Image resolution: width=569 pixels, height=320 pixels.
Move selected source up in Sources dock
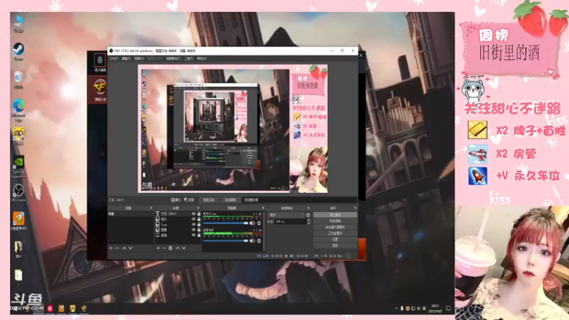[177, 248]
